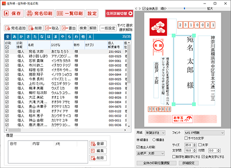Click 編集 in the 履歴 panel
This screenshot has height=168, width=231.
click(x=98, y=151)
